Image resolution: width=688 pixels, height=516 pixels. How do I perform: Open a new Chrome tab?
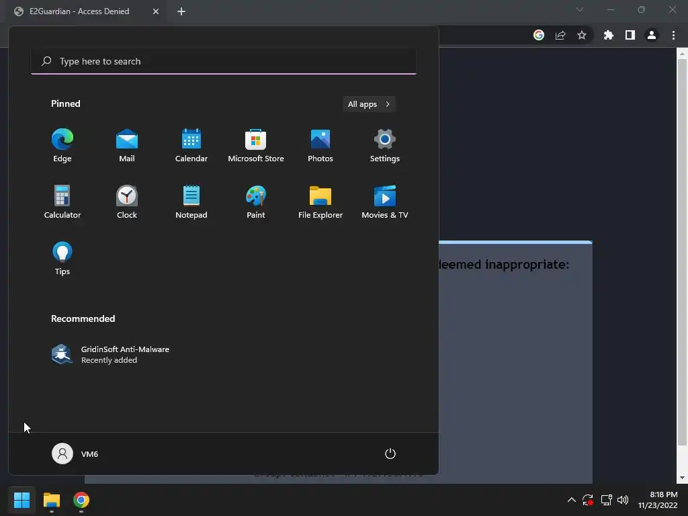181,11
